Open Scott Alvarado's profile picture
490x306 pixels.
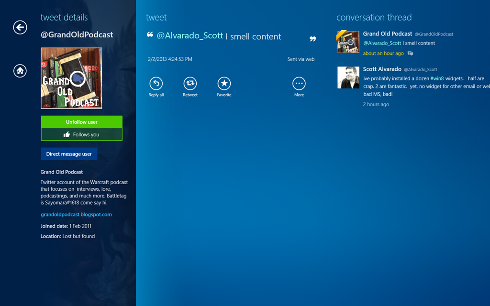(x=348, y=77)
